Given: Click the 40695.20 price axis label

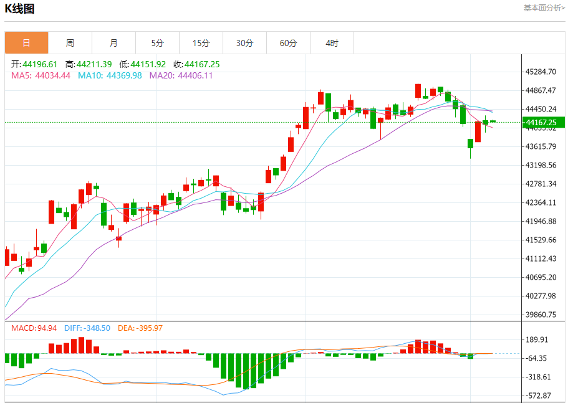Looking at the screenshot, I should pyautogui.click(x=541, y=277).
